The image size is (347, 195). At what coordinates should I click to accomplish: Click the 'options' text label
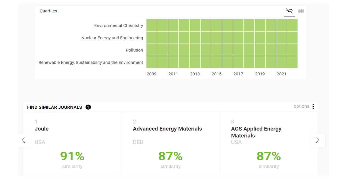[301, 106]
